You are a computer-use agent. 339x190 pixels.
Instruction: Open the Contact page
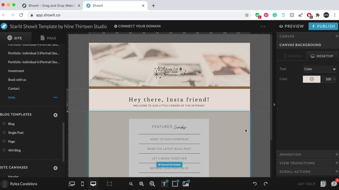[x=14, y=88]
